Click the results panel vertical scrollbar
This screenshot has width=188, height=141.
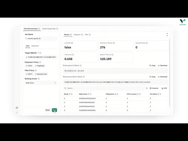point(169,73)
